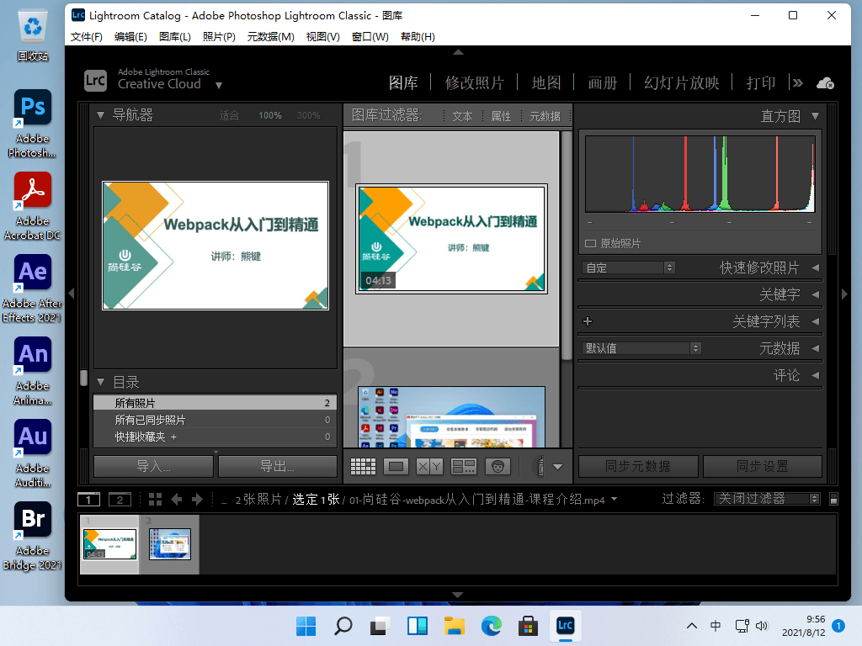Click the 导出... button
The image size is (862, 646).
tap(278, 466)
